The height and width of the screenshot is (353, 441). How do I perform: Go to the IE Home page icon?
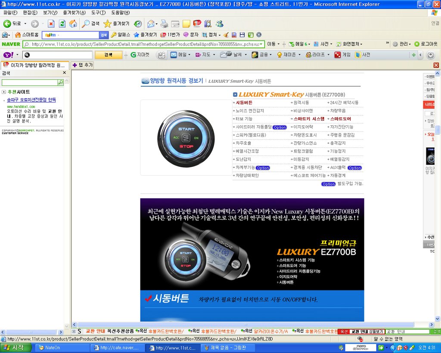click(x=73, y=24)
